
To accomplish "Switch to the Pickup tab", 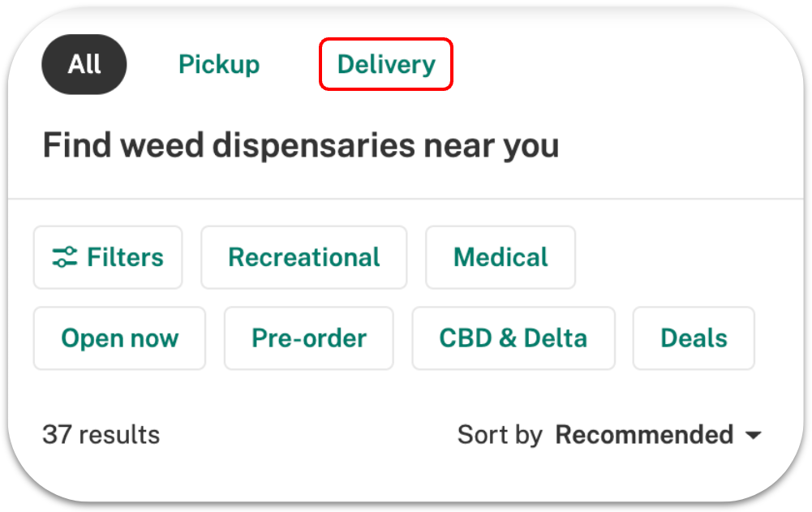I will (219, 64).
